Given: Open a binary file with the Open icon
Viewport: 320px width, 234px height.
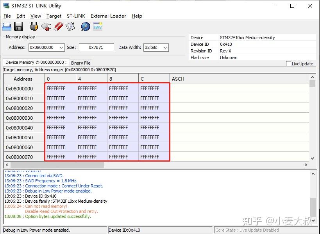Looking at the screenshot, I should pyautogui.click(x=7, y=26).
